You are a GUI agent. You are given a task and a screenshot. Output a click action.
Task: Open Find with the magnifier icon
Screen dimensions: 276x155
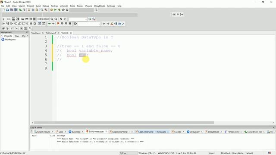point(42,10)
